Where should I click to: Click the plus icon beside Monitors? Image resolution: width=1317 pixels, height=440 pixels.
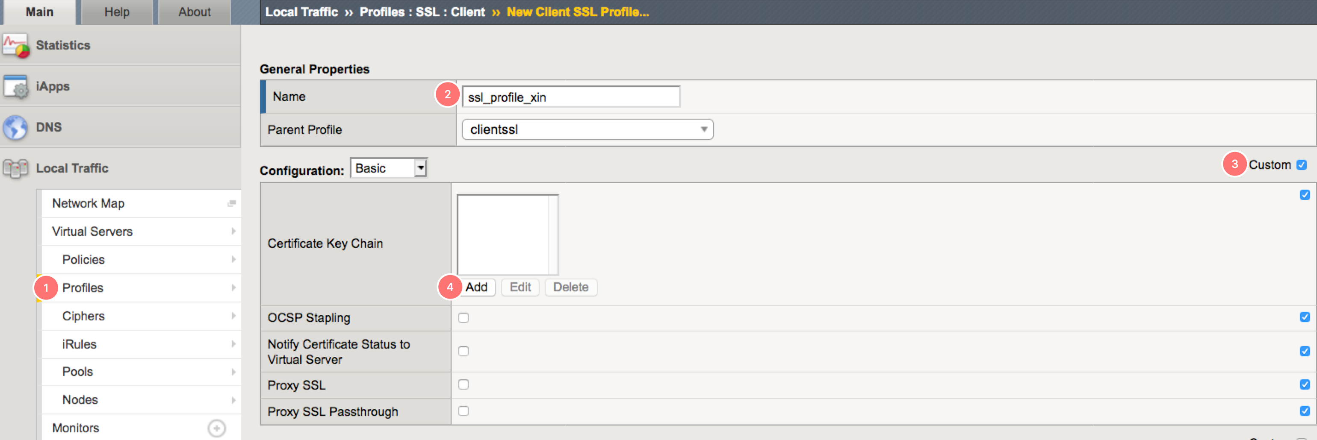point(216,428)
